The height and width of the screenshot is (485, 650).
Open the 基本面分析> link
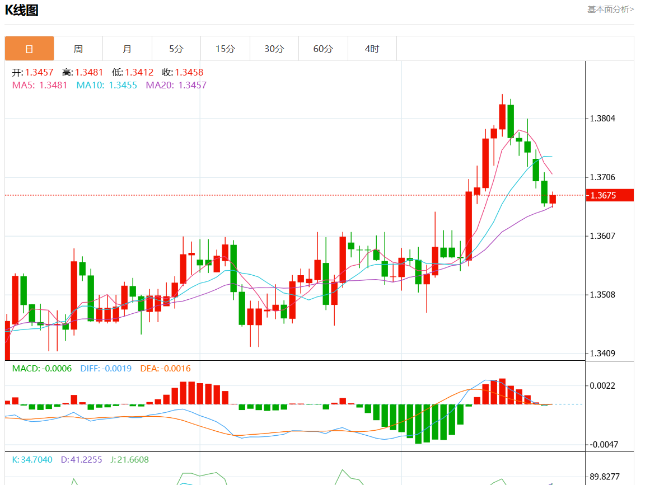610,9
